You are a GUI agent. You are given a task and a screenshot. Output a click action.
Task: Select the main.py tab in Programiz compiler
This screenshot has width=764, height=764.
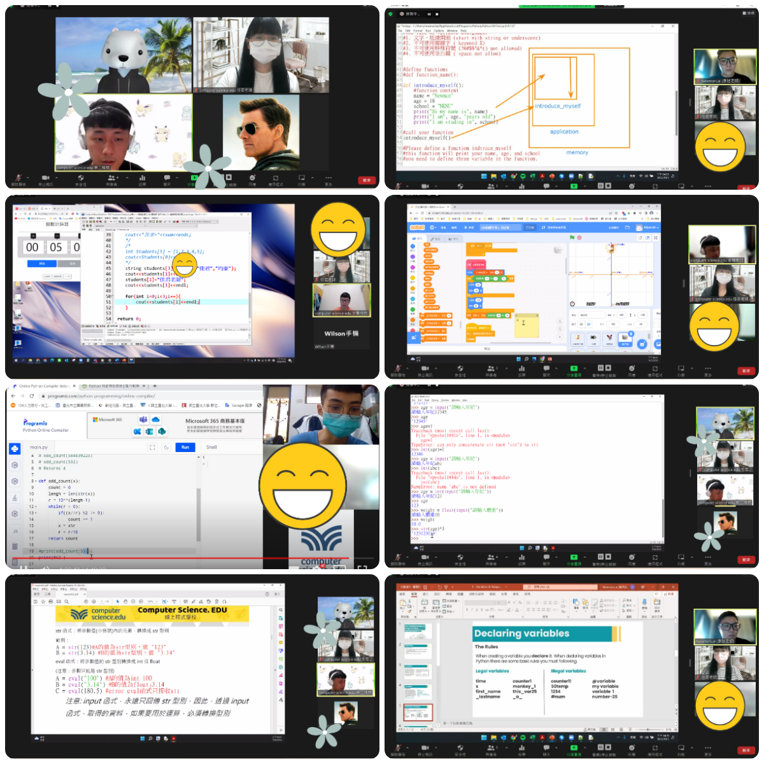pos(38,447)
